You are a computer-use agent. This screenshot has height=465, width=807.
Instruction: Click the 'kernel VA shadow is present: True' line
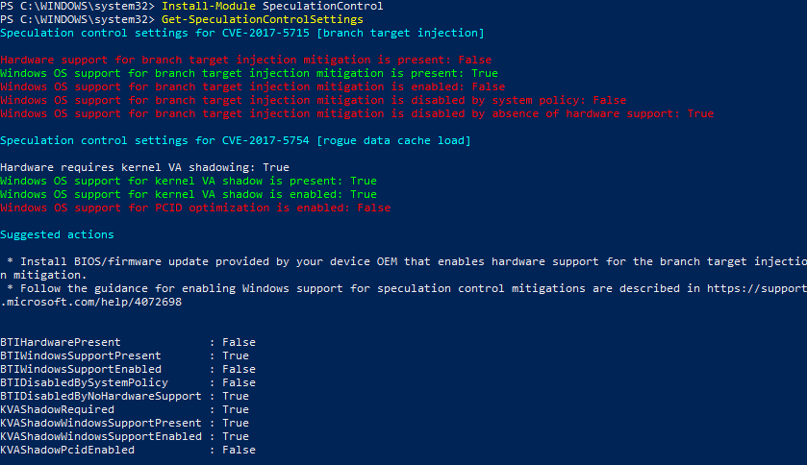point(189,181)
